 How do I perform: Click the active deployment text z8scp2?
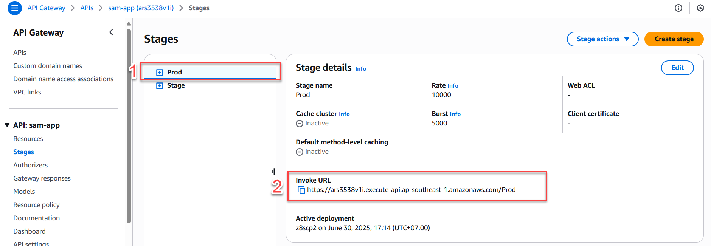[363, 228]
